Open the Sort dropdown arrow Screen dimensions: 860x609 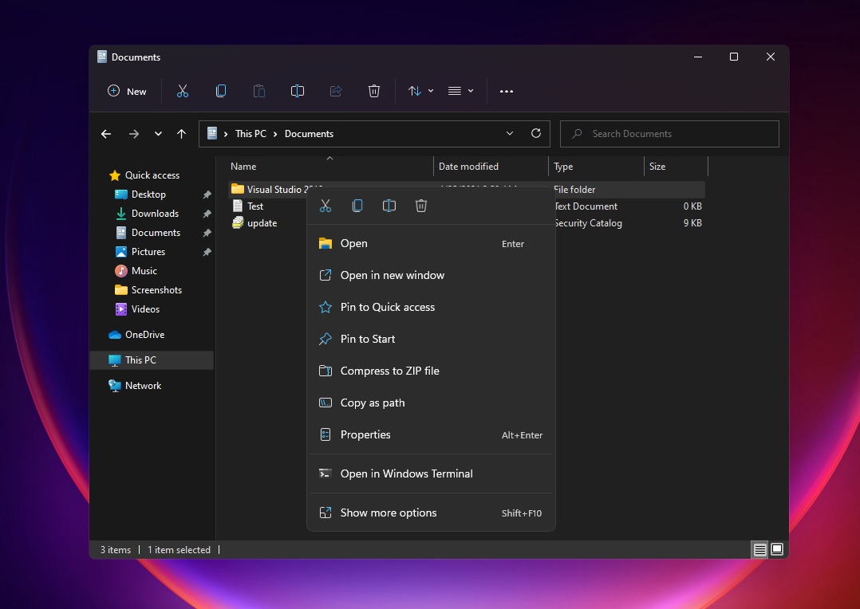tap(430, 91)
